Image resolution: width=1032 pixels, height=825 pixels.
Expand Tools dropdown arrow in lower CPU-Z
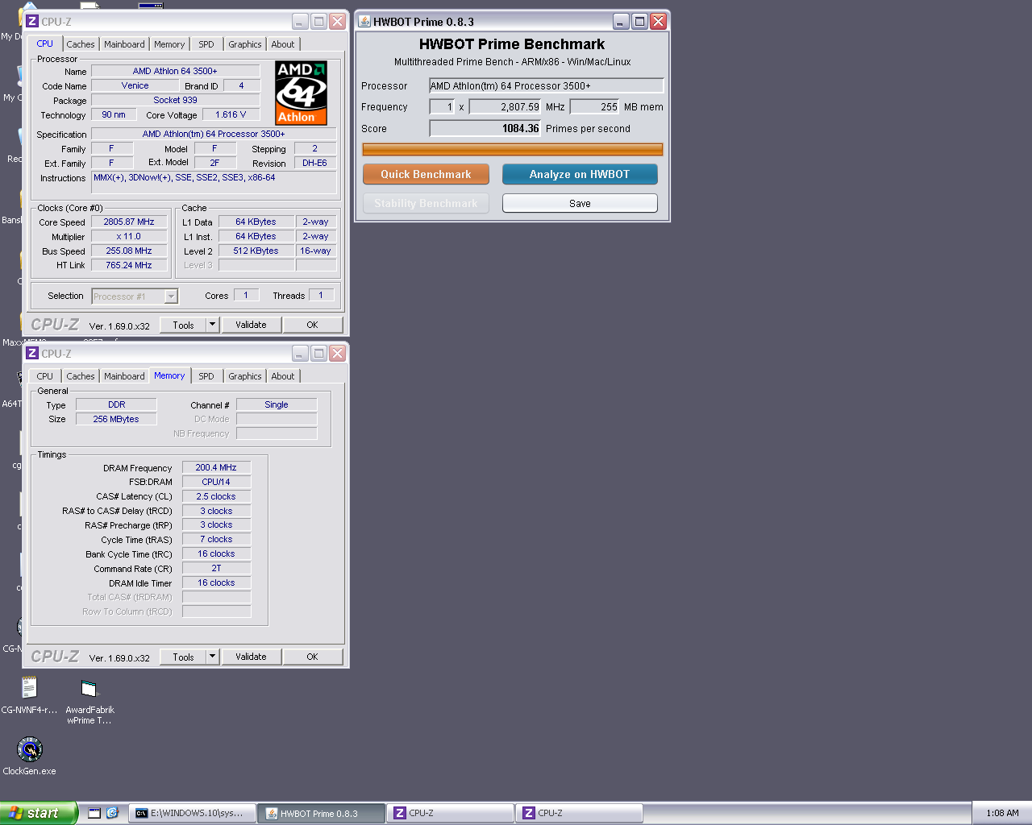pyautogui.click(x=213, y=657)
